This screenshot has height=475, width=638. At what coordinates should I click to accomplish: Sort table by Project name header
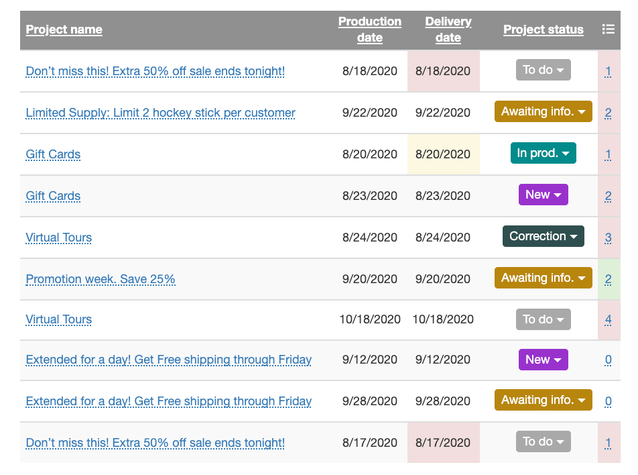(x=64, y=30)
